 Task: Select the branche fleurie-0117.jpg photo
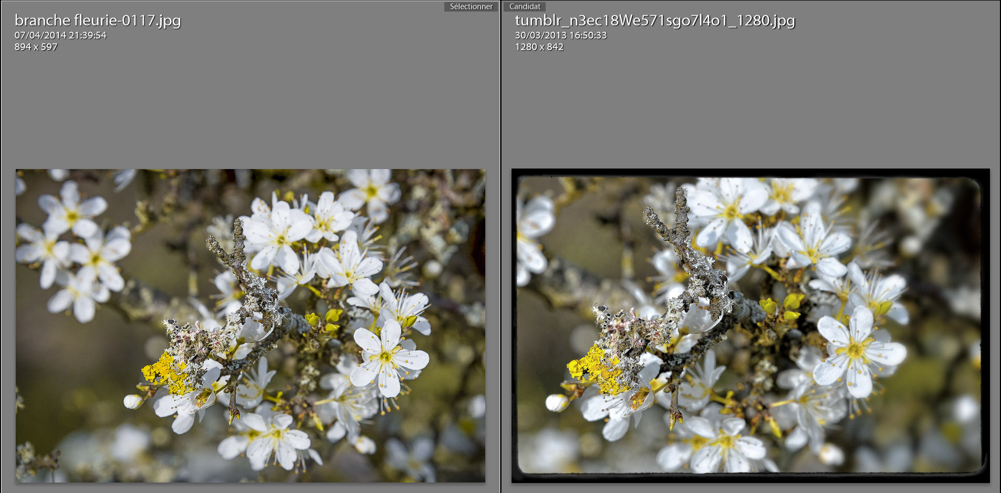click(251, 326)
